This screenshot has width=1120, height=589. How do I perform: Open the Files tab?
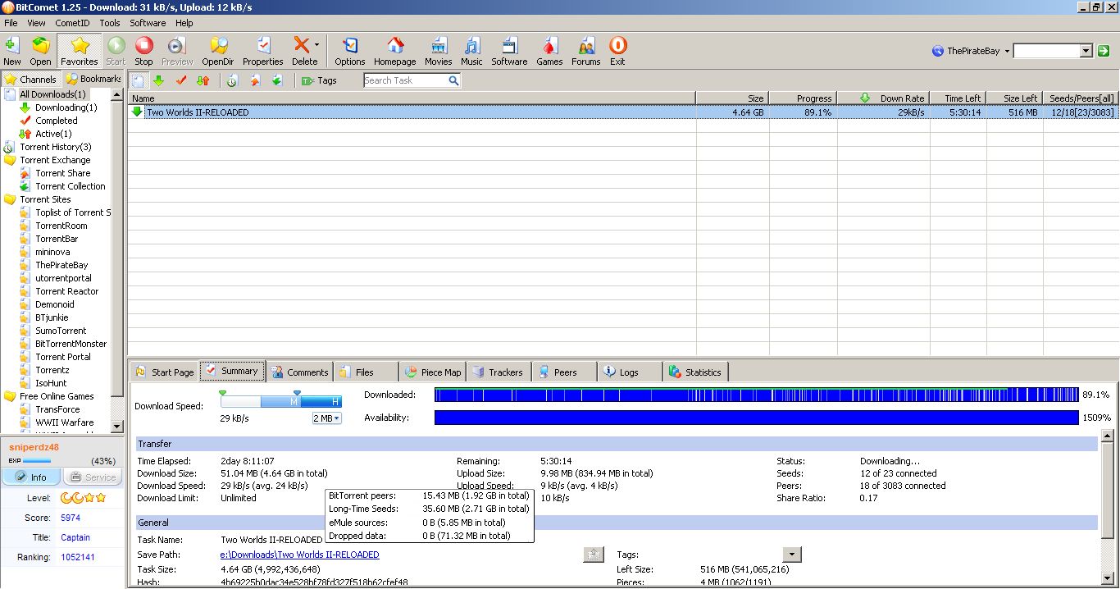tap(366, 372)
